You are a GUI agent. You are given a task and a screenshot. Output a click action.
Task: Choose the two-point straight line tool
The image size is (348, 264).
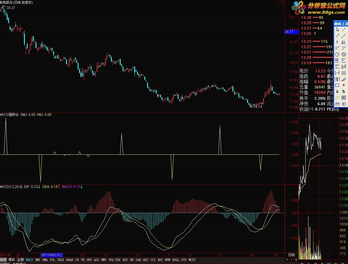click(x=344, y=36)
